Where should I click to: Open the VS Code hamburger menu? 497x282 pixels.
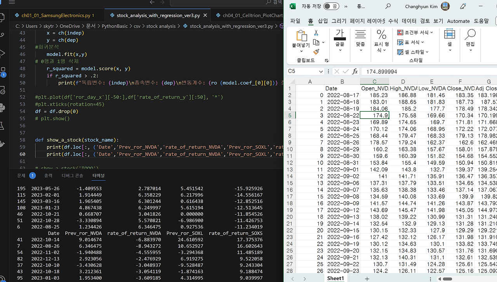click(12, 2)
